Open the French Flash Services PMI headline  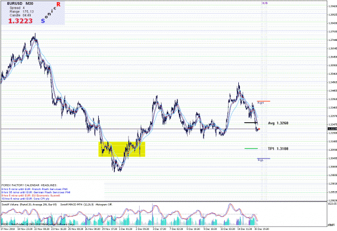pos(35,189)
